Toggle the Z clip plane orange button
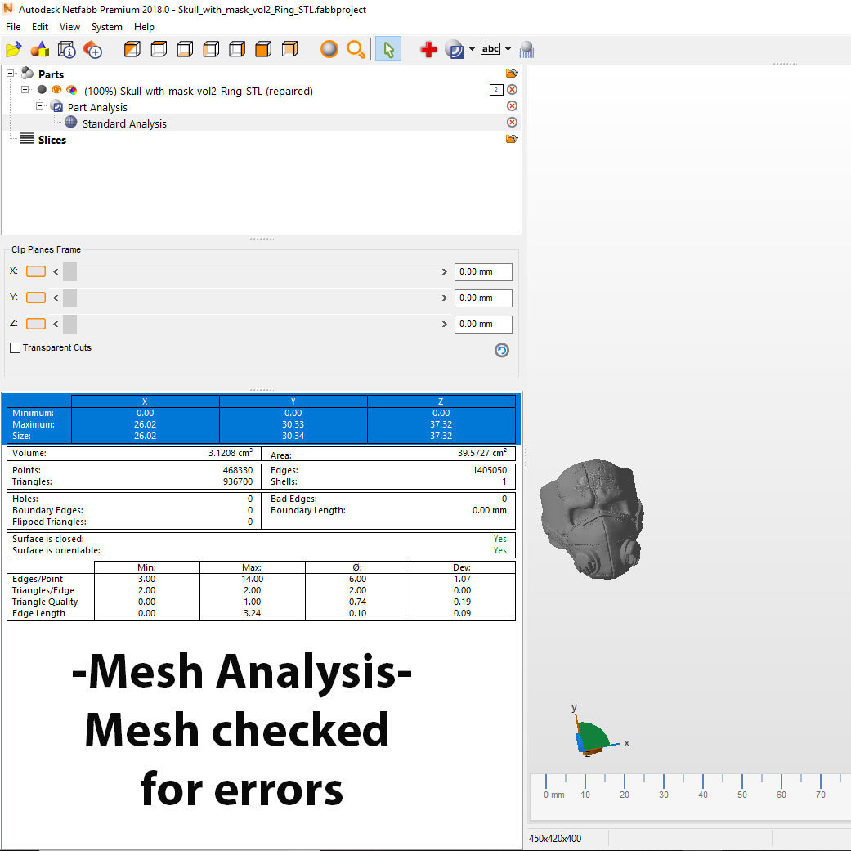Image resolution: width=851 pixels, height=851 pixels. coord(36,324)
